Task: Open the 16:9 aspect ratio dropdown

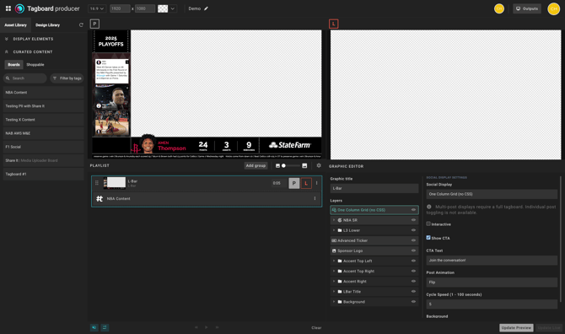Action: 97,8
